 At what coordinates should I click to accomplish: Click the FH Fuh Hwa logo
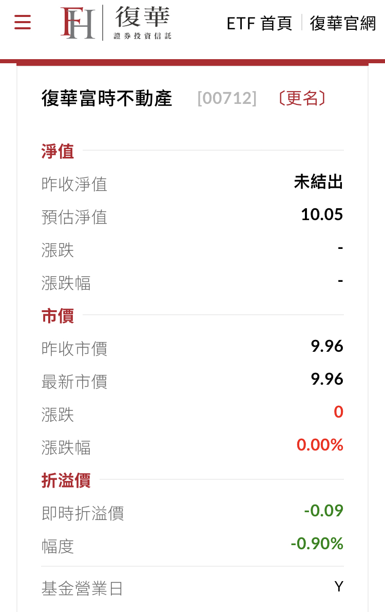click(115, 23)
